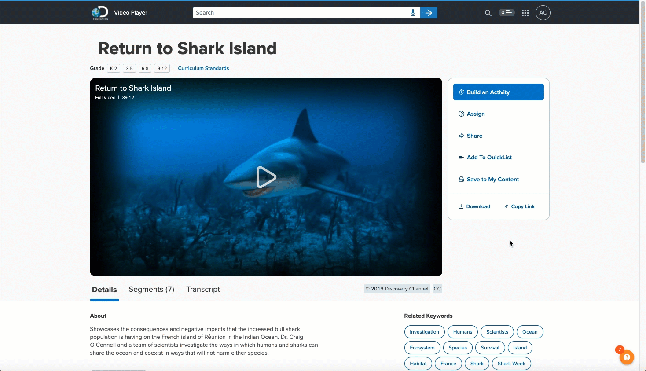This screenshot has height=371, width=646.
Task: Click the CC closed captions badge
Action: click(x=437, y=289)
